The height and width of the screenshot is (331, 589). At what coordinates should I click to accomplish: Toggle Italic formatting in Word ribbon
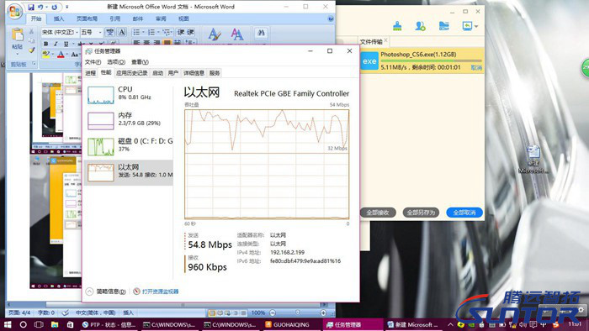pyautogui.click(x=56, y=44)
